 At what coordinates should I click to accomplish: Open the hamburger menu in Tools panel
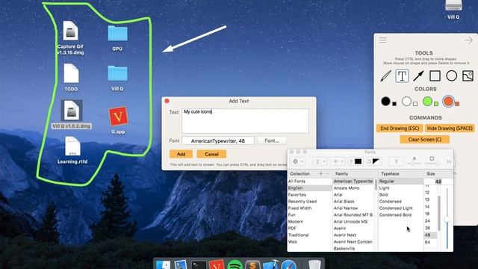tap(382, 40)
